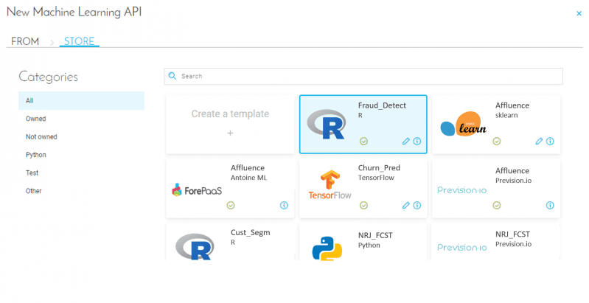Type in the template Search field
589x303 pixels.
[x=369, y=76]
